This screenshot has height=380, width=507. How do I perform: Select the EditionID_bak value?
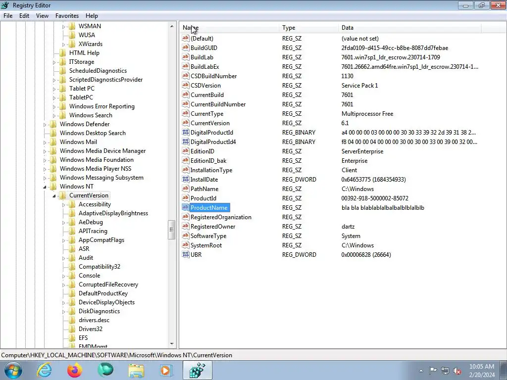(208, 160)
